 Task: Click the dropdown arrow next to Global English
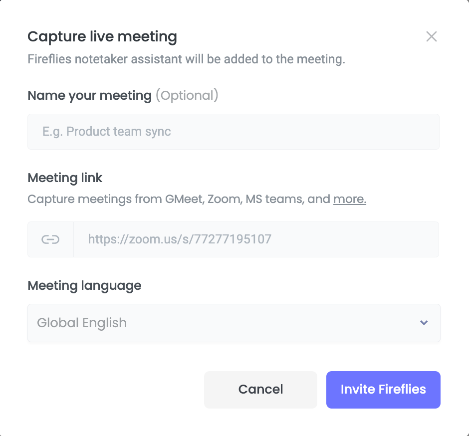point(424,323)
